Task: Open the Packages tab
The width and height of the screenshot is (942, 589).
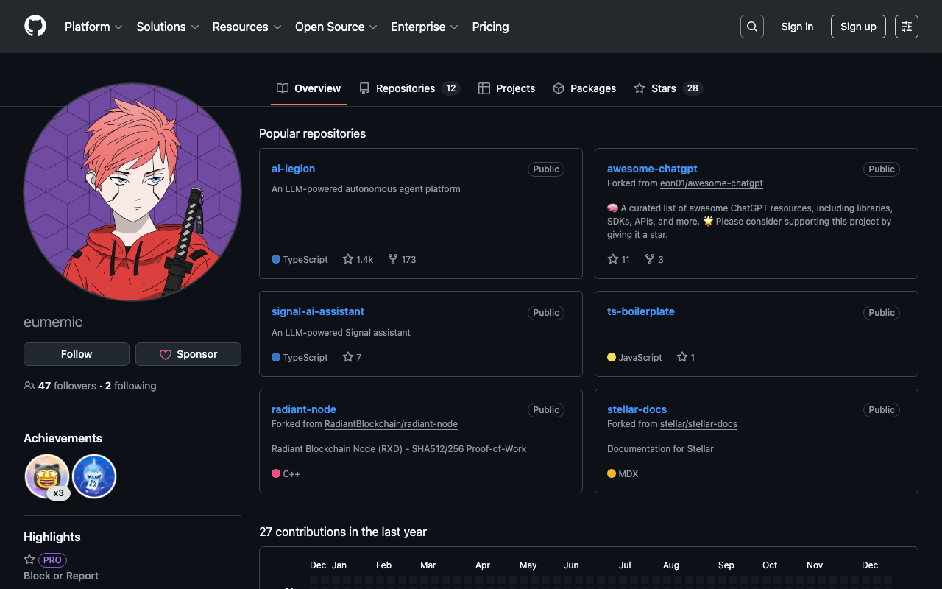Action: [584, 88]
